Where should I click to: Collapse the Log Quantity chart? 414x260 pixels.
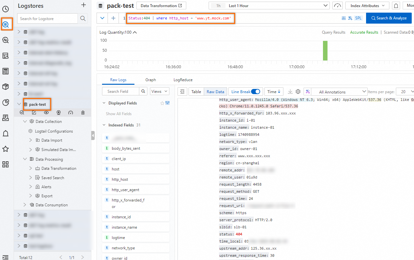click(x=135, y=32)
